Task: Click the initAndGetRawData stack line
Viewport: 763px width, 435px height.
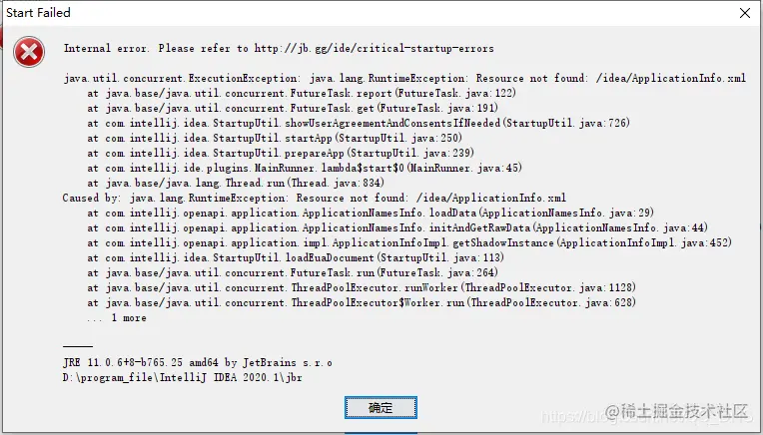Action: pos(397,227)
